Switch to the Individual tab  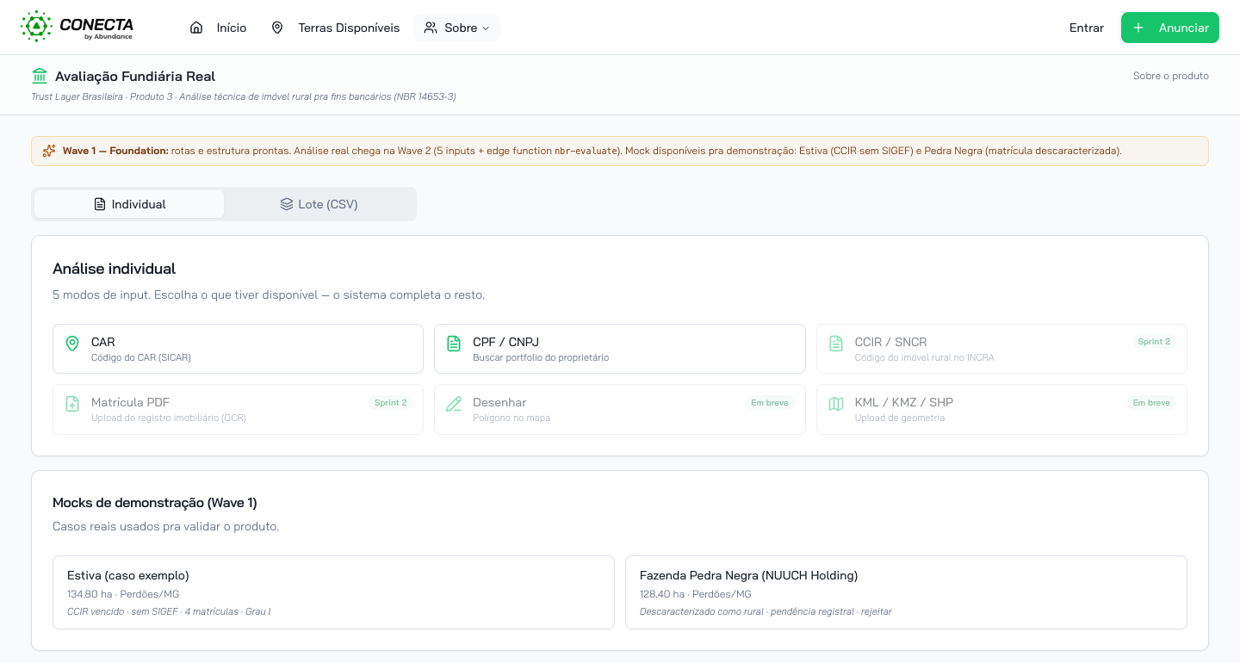tap(129, 204)
